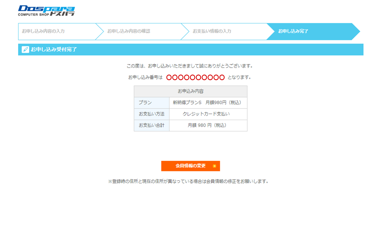Click the 新納得プランS plan details cell

(x=208, y=103)
